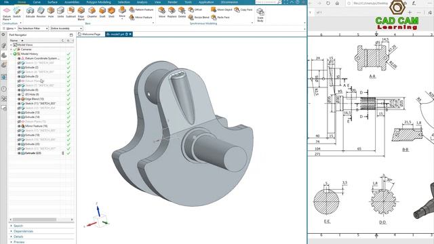434x244 pixels.
Task: Open the Curve ribbon tab
Action: tap(37, 2)
